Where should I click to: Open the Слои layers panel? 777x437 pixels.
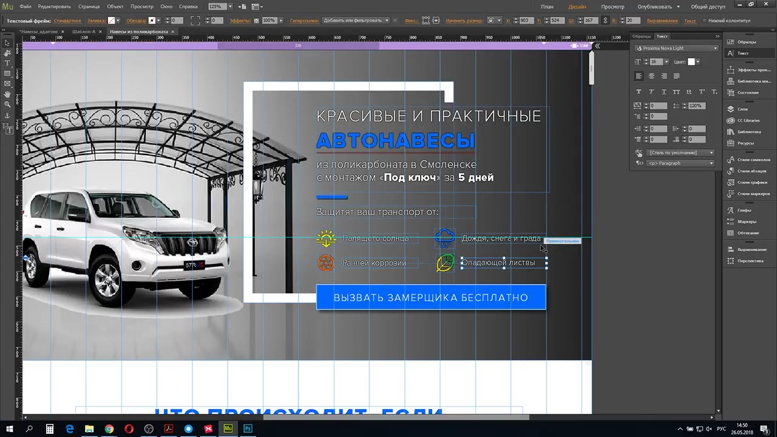pyautogui.click(x=742, y=109)
